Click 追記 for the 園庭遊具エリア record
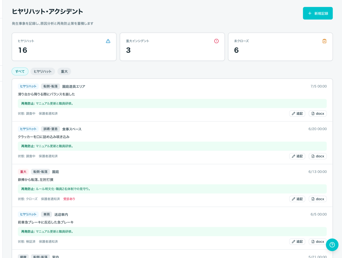 coord(297,114)
